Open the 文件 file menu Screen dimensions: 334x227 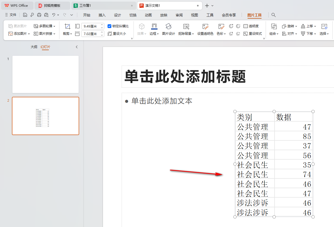pyautogui.click(x=11, y=15)
